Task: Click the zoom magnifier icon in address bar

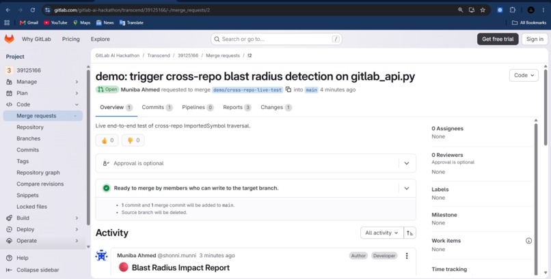Action: [x=460, y=10]
